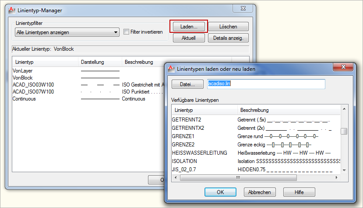Sort by Beschreibung column header in load dialog
Screen dimensions: 363x208
pyautogui.click(x=255, y=110)
